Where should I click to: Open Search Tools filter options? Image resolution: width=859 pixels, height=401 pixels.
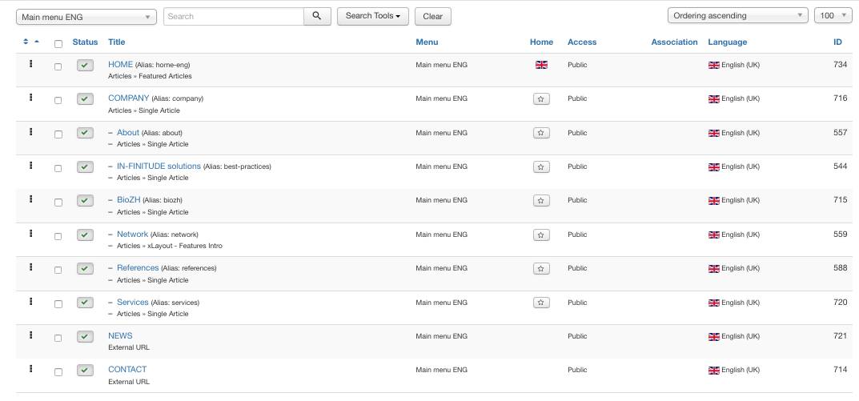373,16
